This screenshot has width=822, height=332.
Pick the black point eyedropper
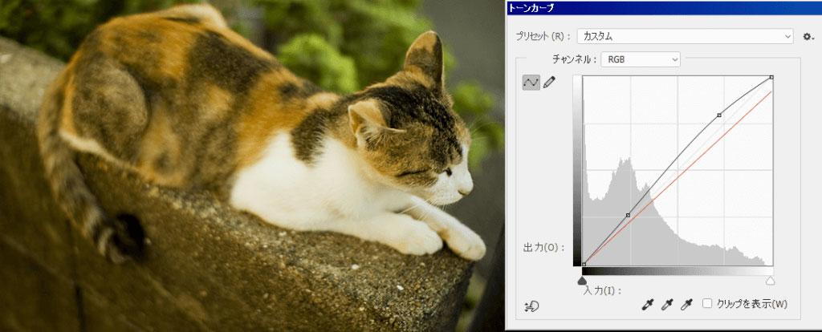point(648,304)
